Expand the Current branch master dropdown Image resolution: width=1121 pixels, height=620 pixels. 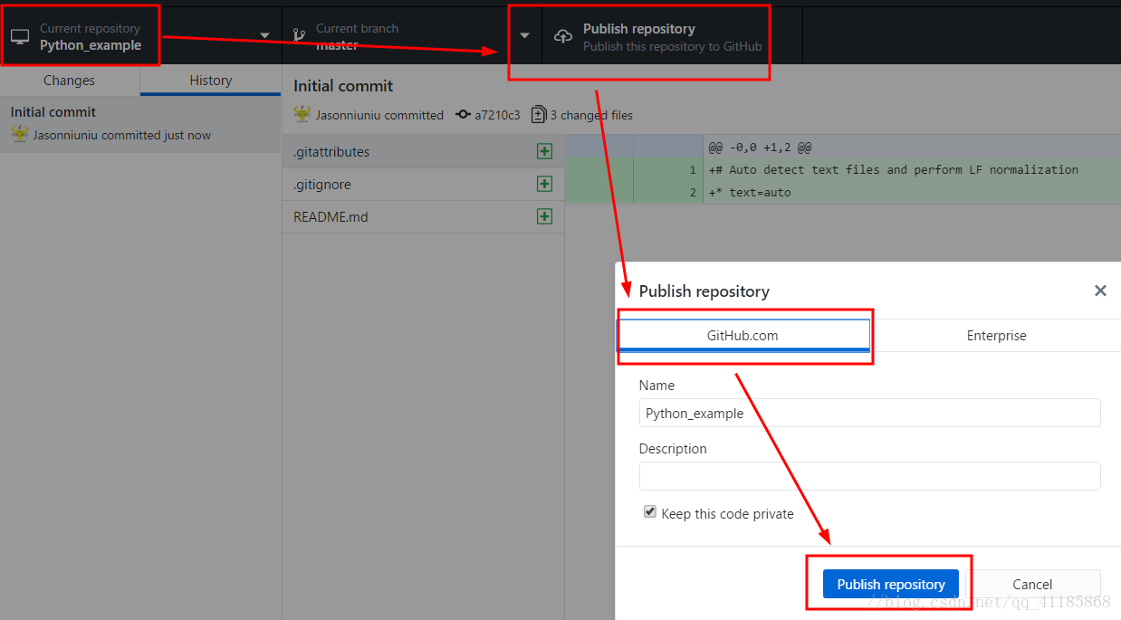pos(412,36)
